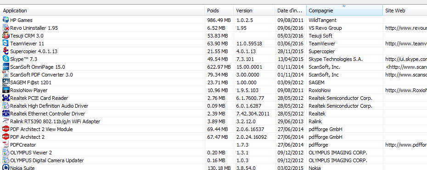Sort list by Application column header
The image size is (427, 170).
(x=102, y=11)
